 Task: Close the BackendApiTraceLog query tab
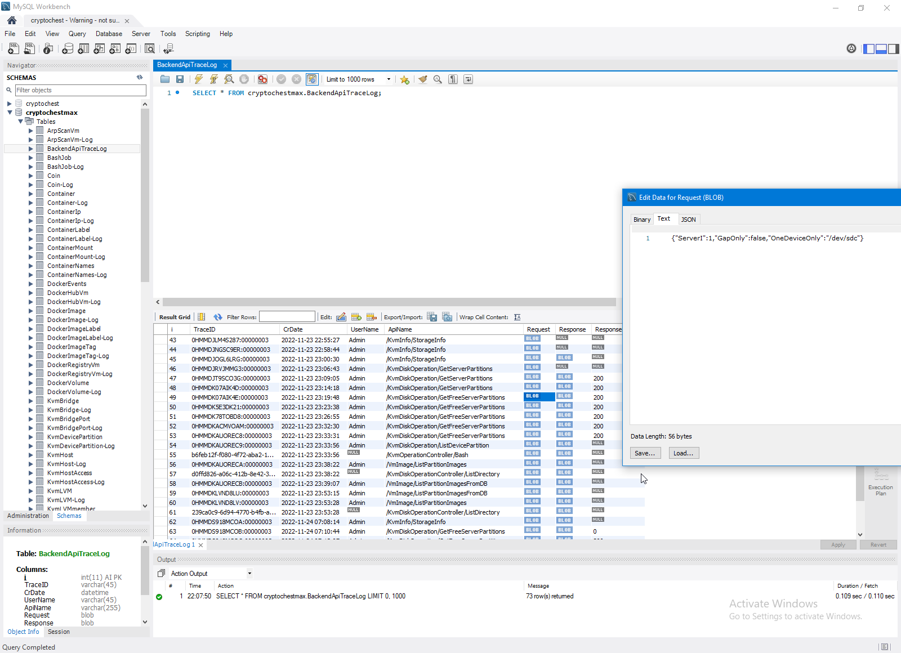[x=225, y=65]
